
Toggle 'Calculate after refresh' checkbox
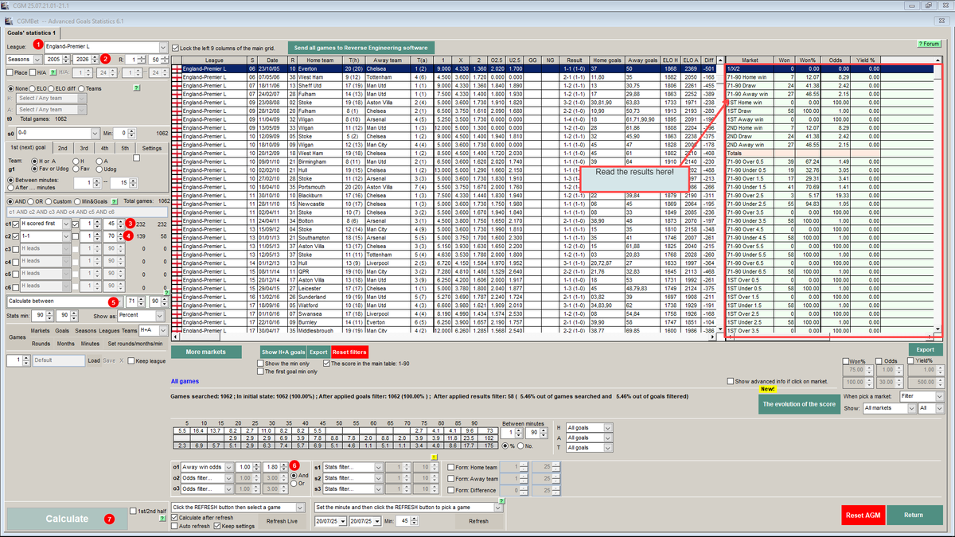(x=176, y=518)
